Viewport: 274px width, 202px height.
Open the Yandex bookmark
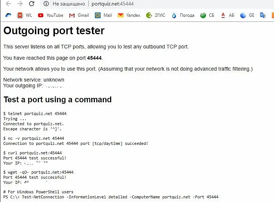click(x=129, y=15)
